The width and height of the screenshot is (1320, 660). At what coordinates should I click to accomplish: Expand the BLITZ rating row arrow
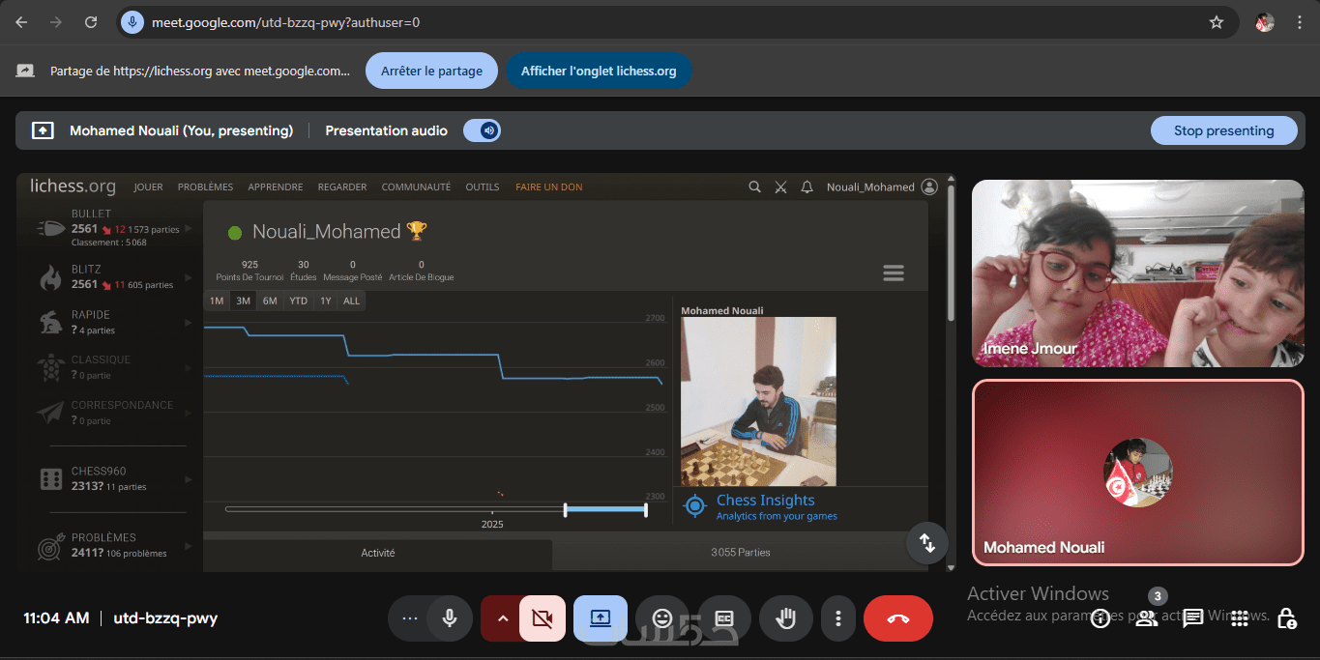[189, 278]
